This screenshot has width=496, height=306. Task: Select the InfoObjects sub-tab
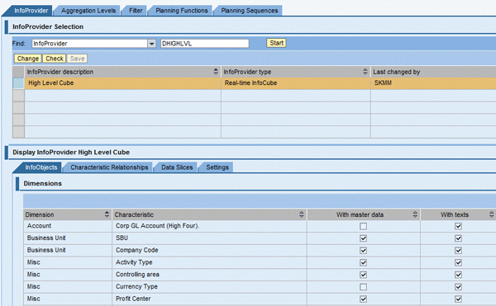[41, 167]
